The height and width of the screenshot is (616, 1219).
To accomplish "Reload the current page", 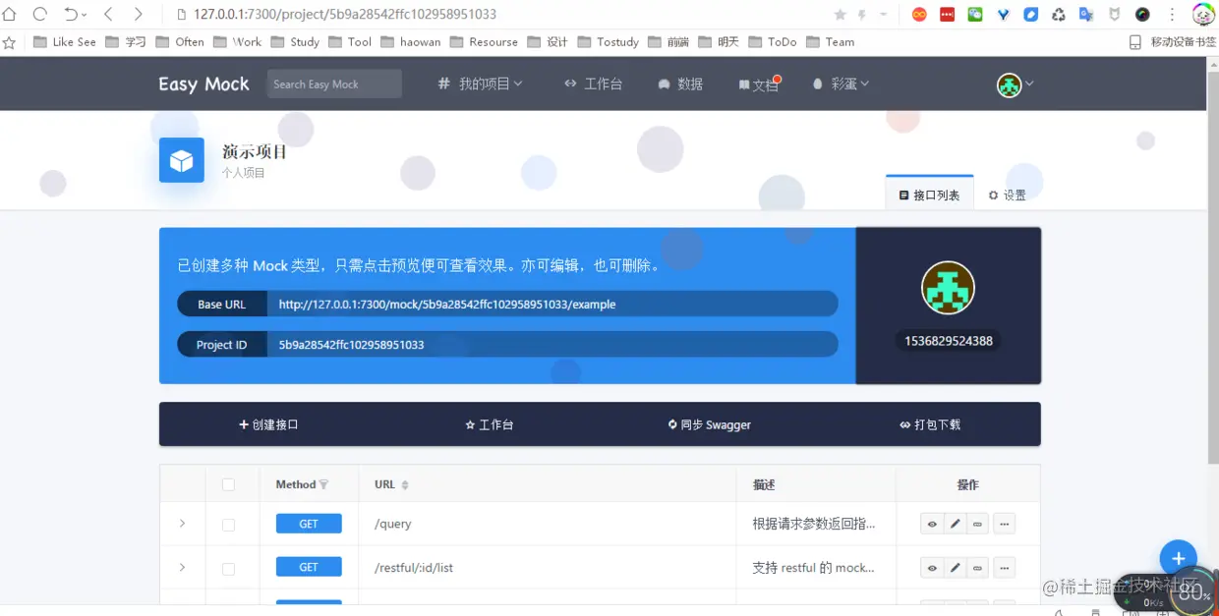I will tap(40, 14).
